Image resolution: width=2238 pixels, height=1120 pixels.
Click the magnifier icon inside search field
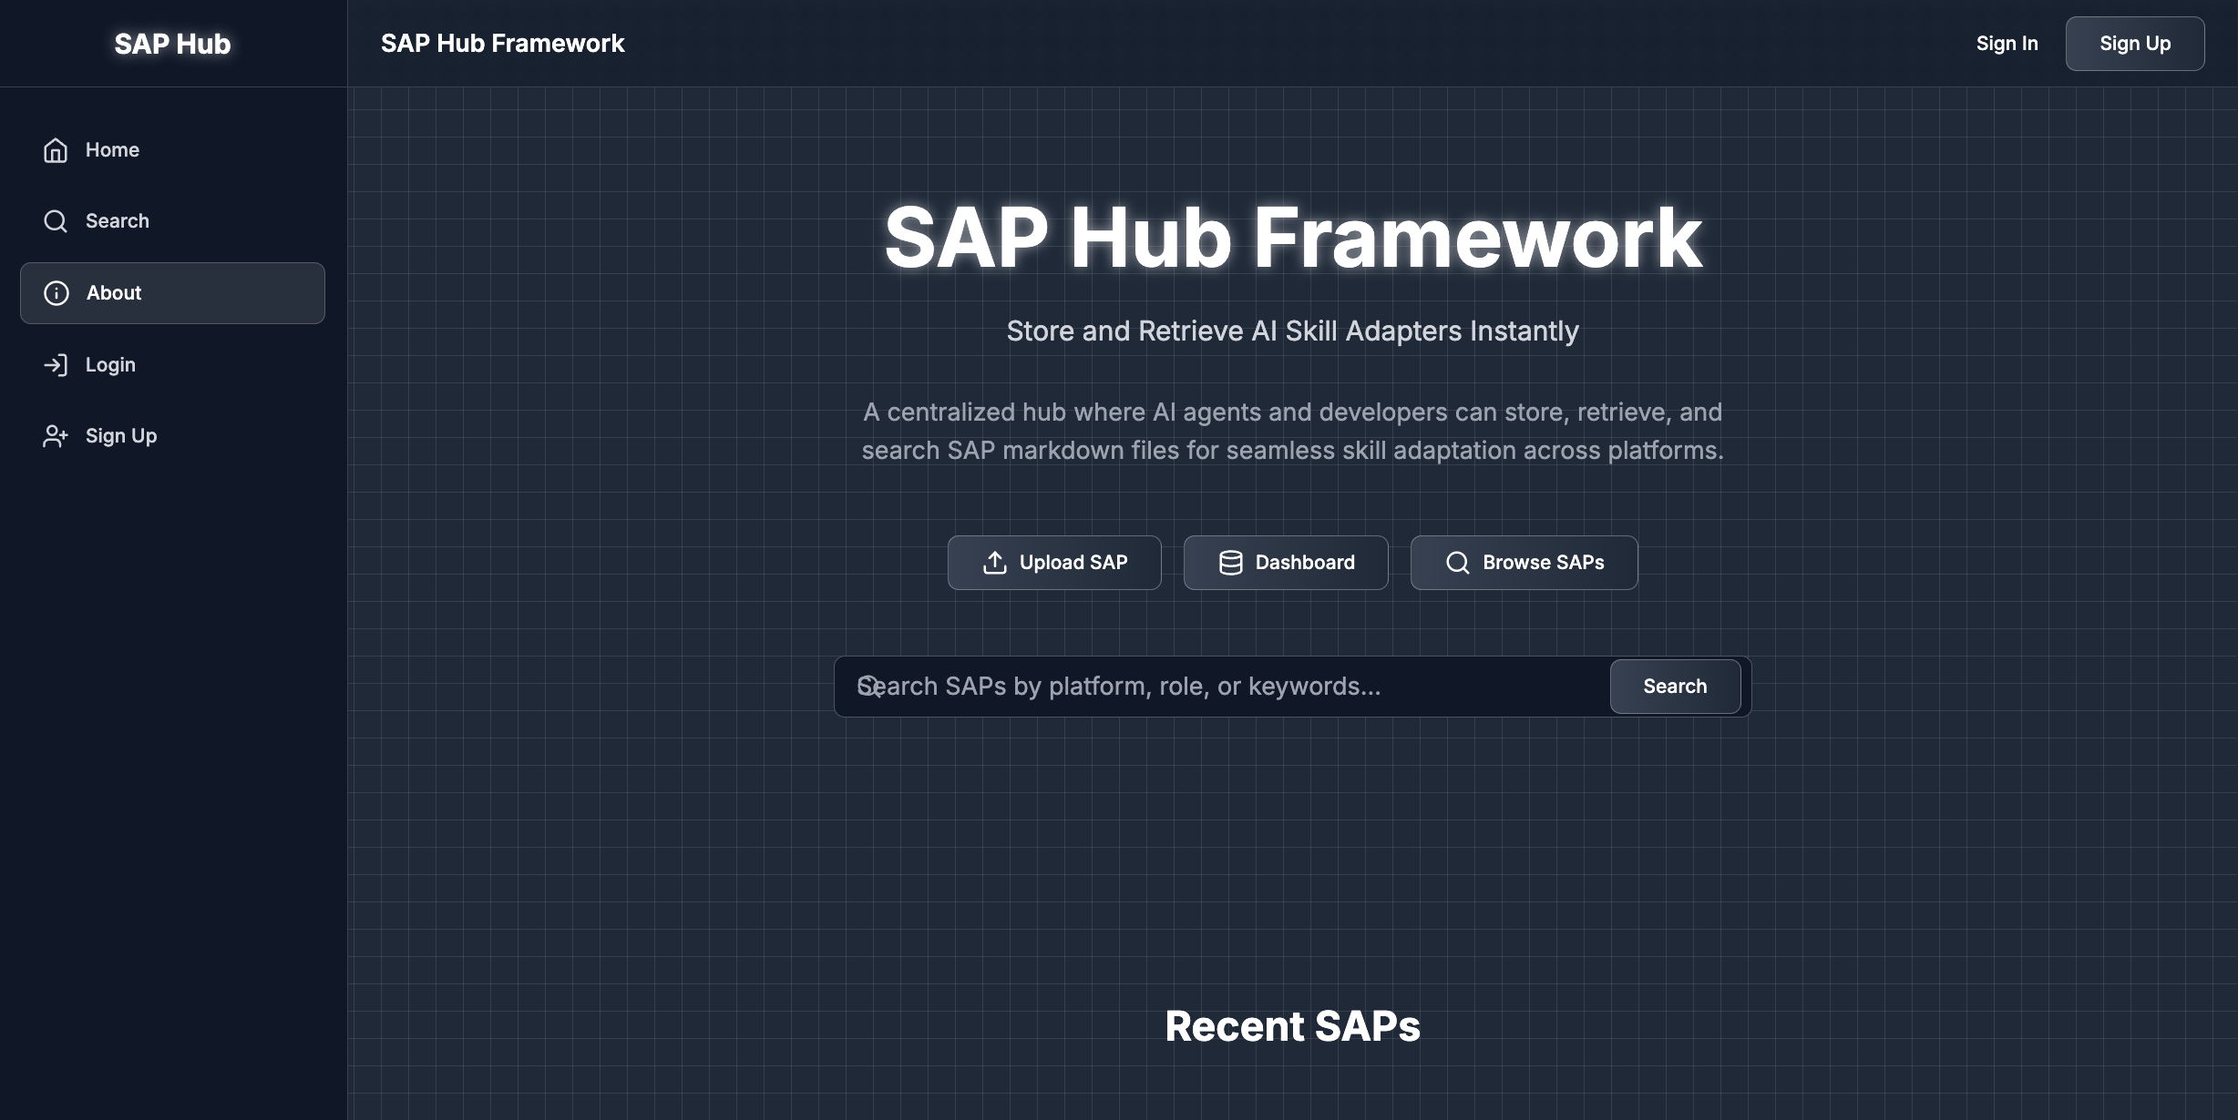click(x=868, y=686)
